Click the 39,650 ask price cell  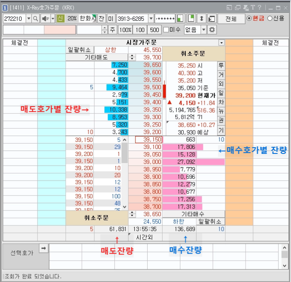coord(145,65)
